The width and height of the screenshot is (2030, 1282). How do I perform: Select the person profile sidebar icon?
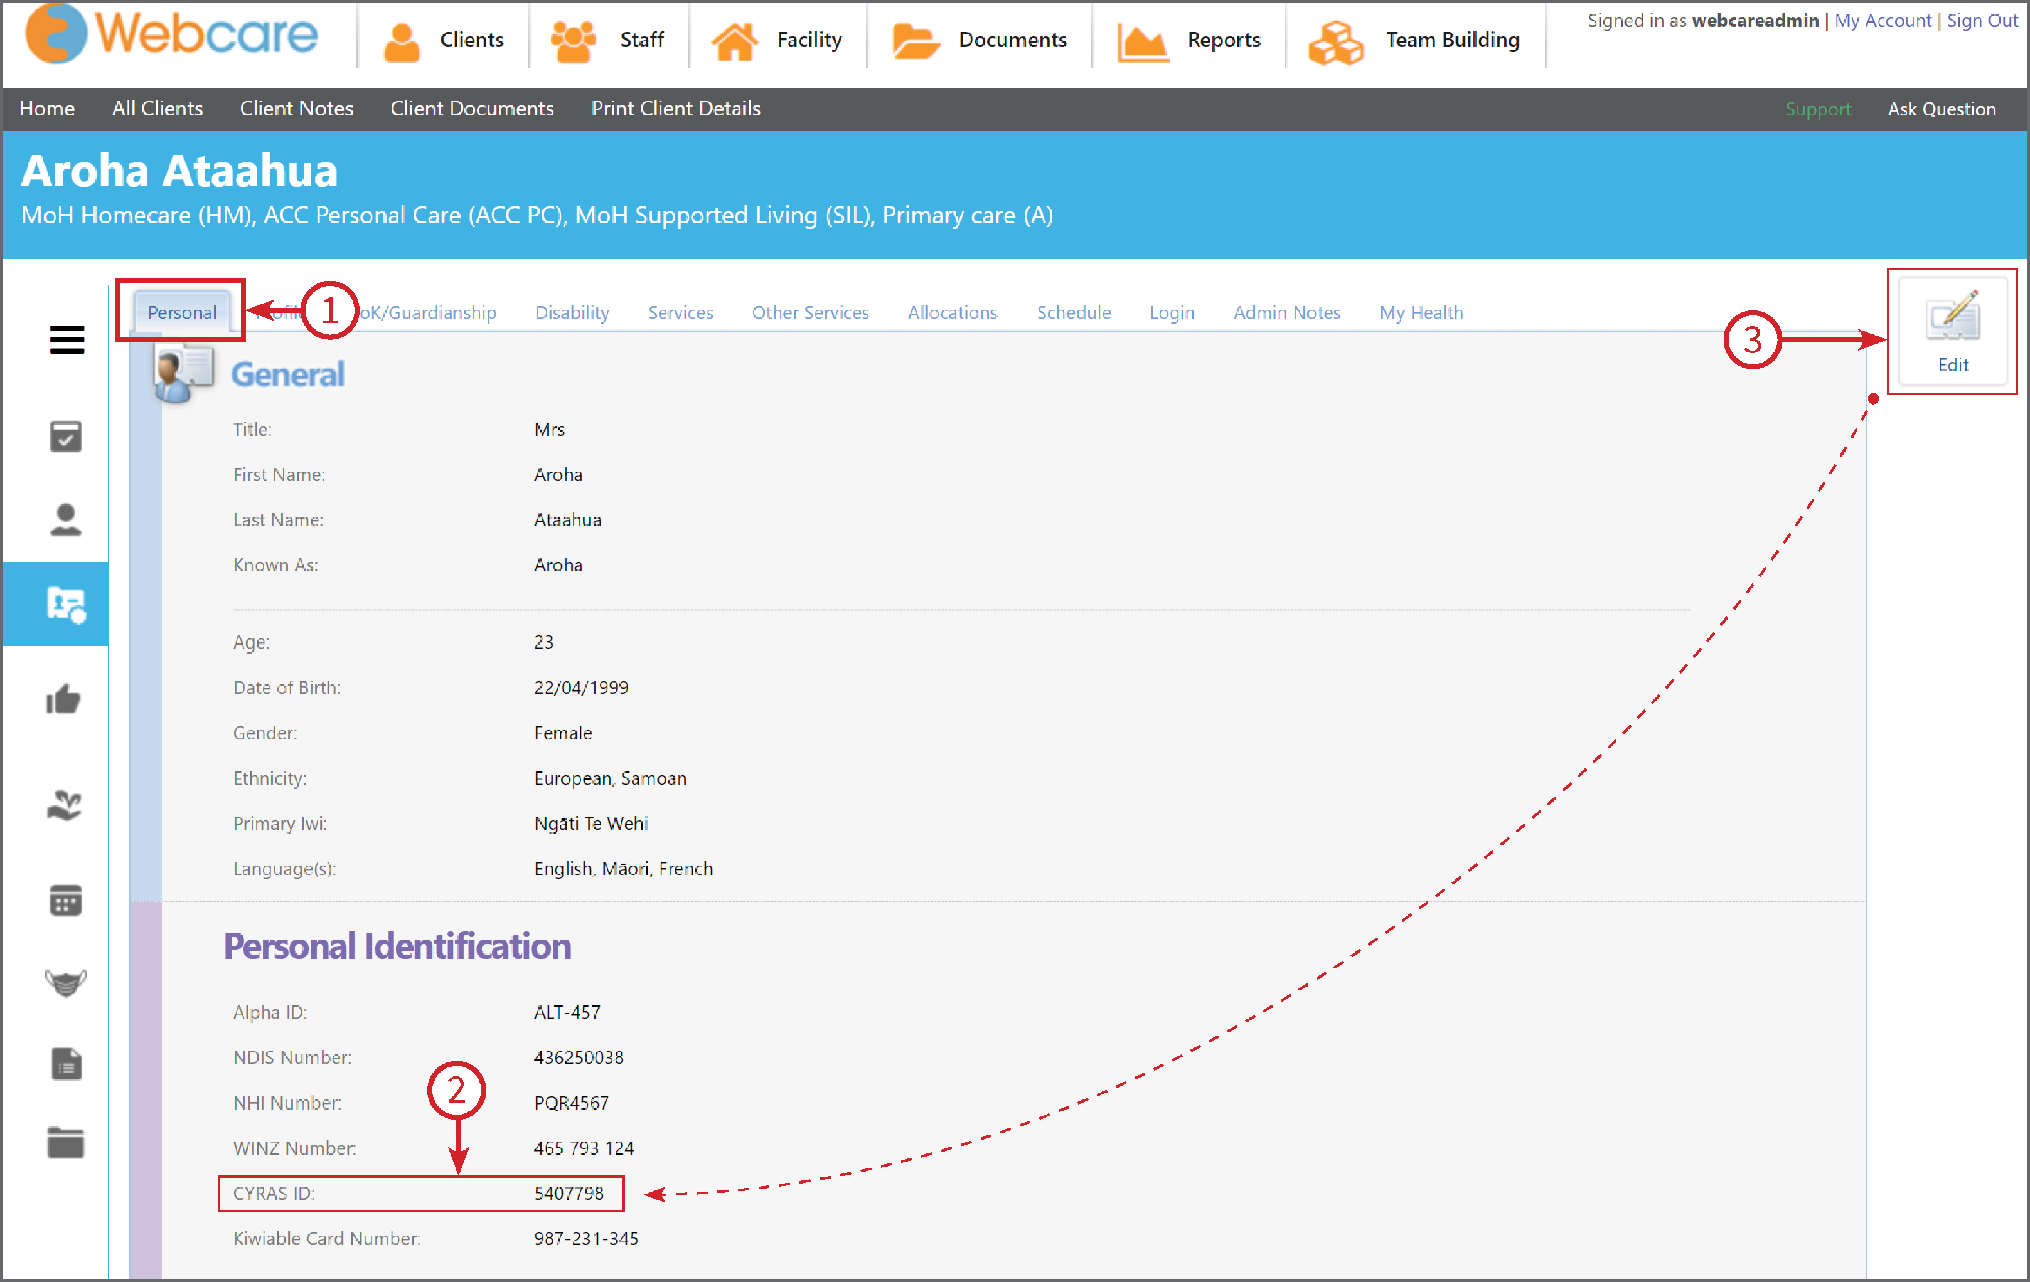click(66, 519)
